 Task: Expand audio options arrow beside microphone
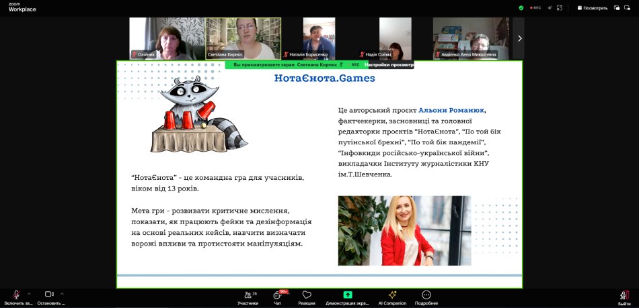pos(29,293)
